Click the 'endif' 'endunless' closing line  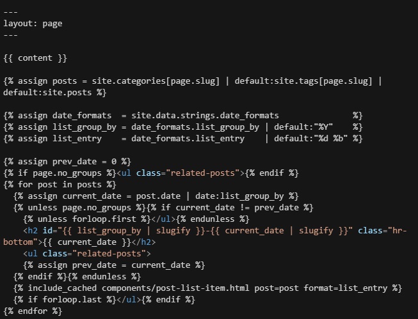[77, 277]
